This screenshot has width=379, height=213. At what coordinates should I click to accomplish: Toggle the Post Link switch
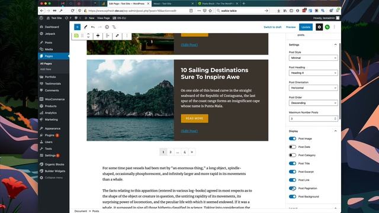click(293, 180)
